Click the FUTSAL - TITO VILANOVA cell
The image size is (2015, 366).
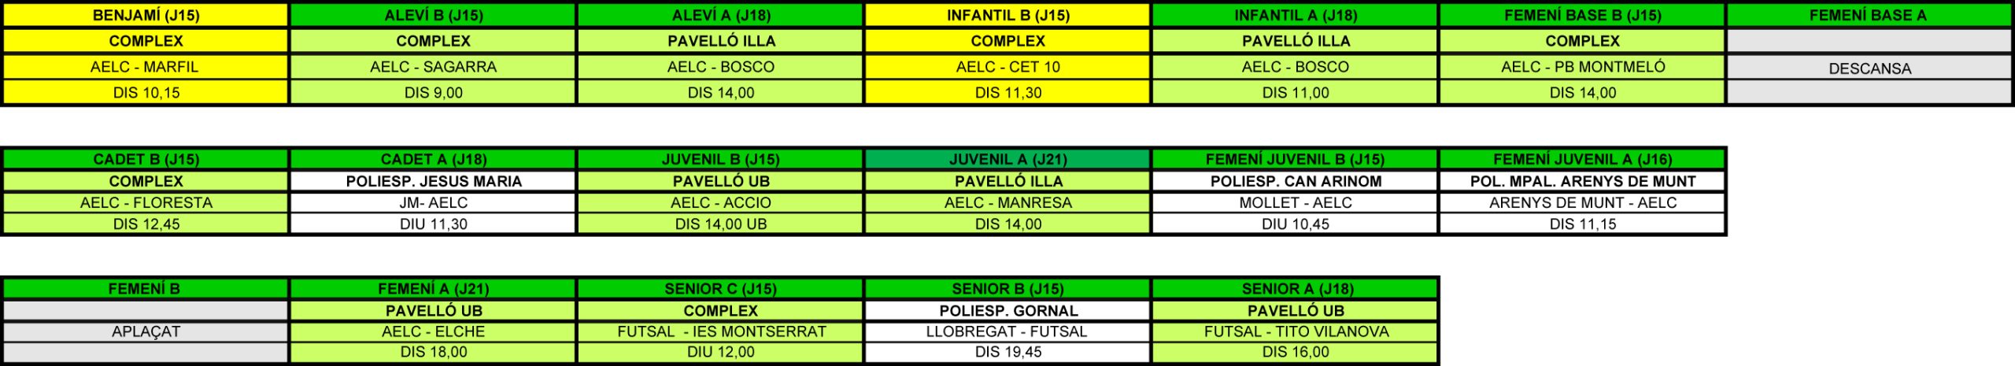[x=1296, y=331]
